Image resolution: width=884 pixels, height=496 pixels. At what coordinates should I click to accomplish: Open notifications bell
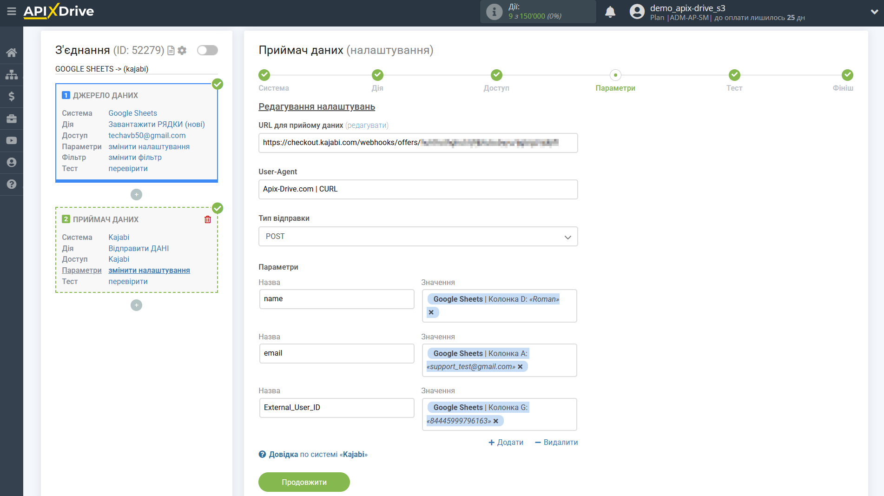click(x=610, y=12)
